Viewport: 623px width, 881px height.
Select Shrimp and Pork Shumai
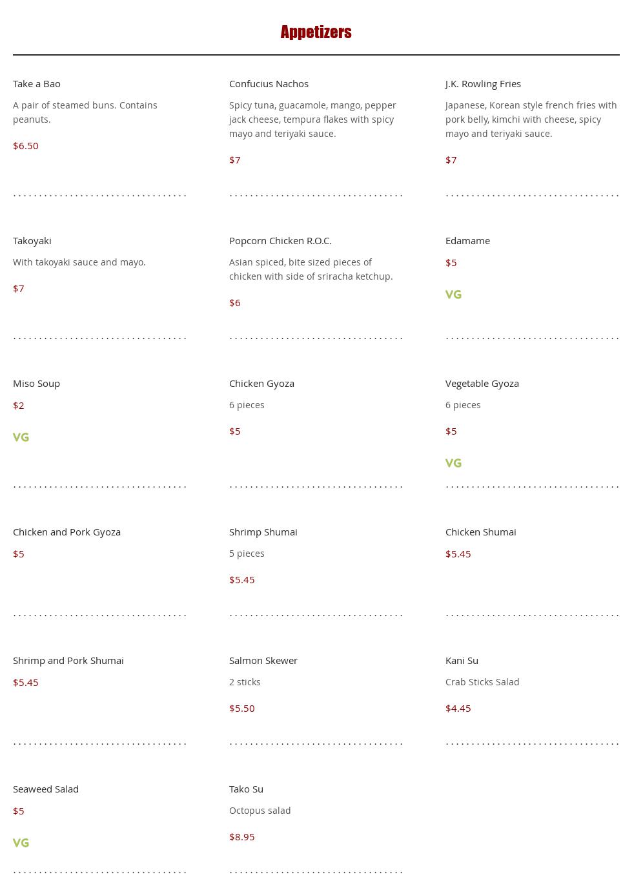click(68, 661)
